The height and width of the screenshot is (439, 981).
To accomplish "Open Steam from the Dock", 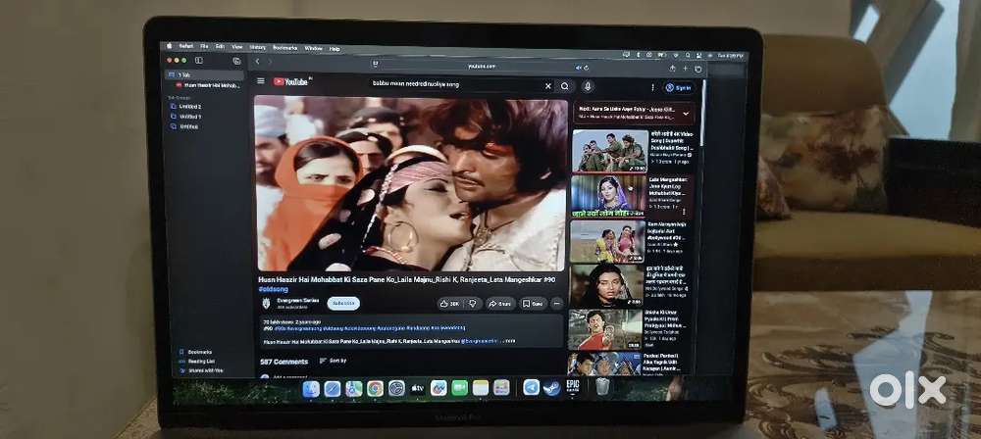I will pyautogui.click(x=551, y=387).
